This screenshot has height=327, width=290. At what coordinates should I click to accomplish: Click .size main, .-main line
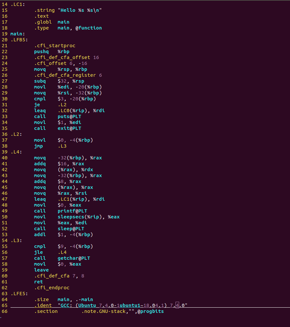point(64,300)
